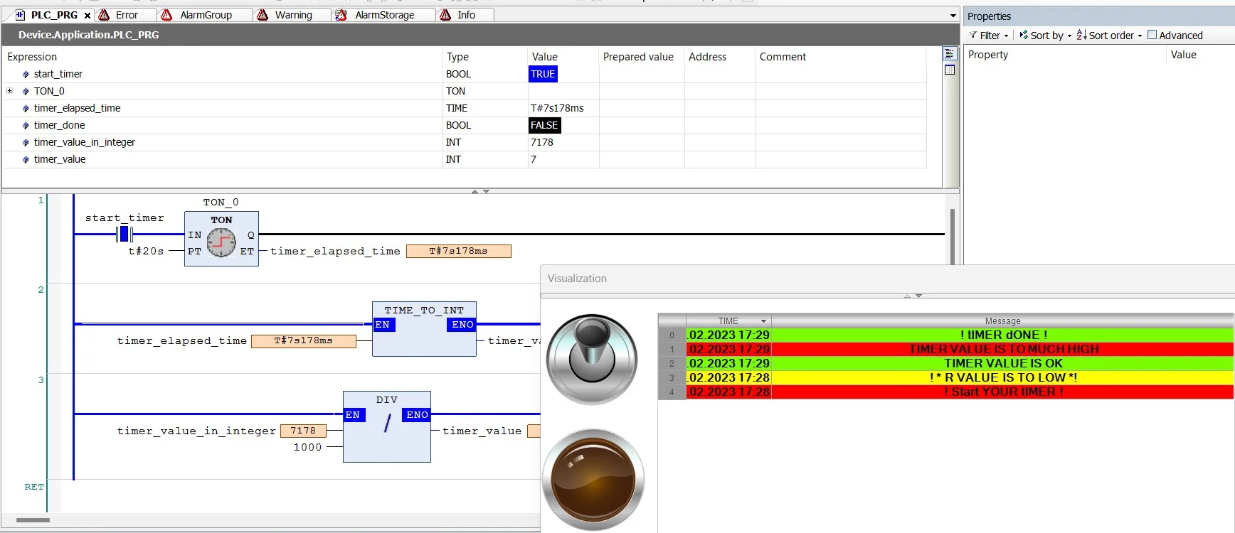This screenshot has height=533, width=1235.
Task: Select the FALSE value of timer_done
Action: point(544,125)
